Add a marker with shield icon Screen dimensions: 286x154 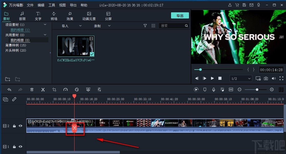(x=205, y=89)
